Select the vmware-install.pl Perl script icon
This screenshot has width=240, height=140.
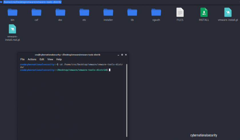pos(228,12)
